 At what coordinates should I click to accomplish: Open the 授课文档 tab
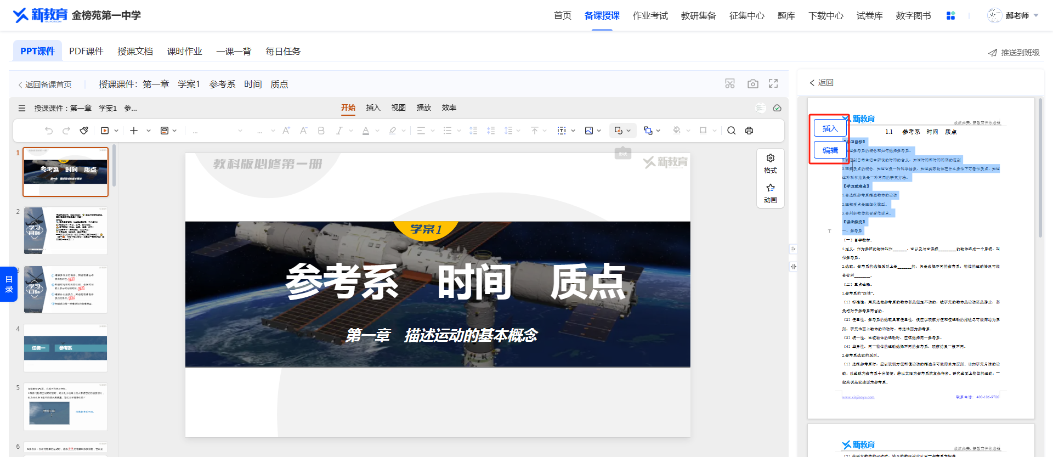pos(135,51)
